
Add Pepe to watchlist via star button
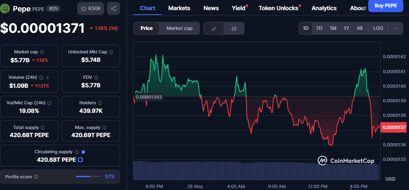pyautogui.click(x=91, y=8)
